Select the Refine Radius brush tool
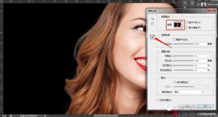 click(152, 37)
